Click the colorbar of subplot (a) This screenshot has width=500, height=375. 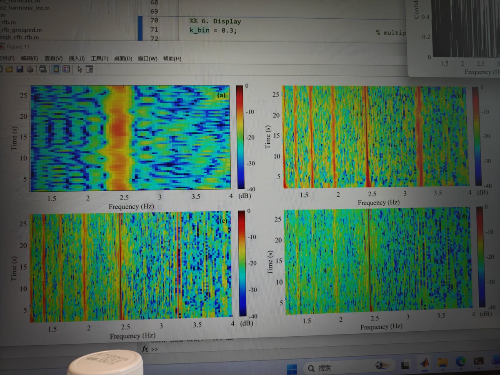pyautogui.click(x=240, y=137)
